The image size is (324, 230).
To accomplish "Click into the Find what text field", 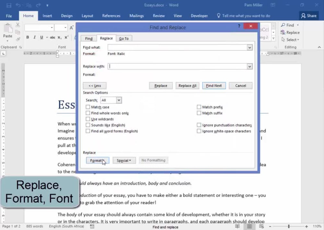I will click(x=177, y=48).
